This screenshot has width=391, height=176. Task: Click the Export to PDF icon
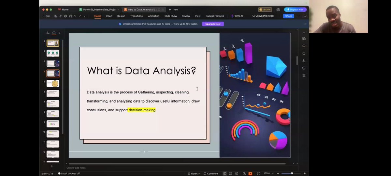click(x=61, y=16)
